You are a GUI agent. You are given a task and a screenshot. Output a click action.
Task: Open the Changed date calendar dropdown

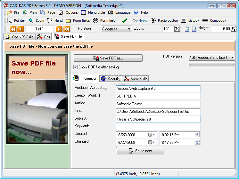(152, 142)
